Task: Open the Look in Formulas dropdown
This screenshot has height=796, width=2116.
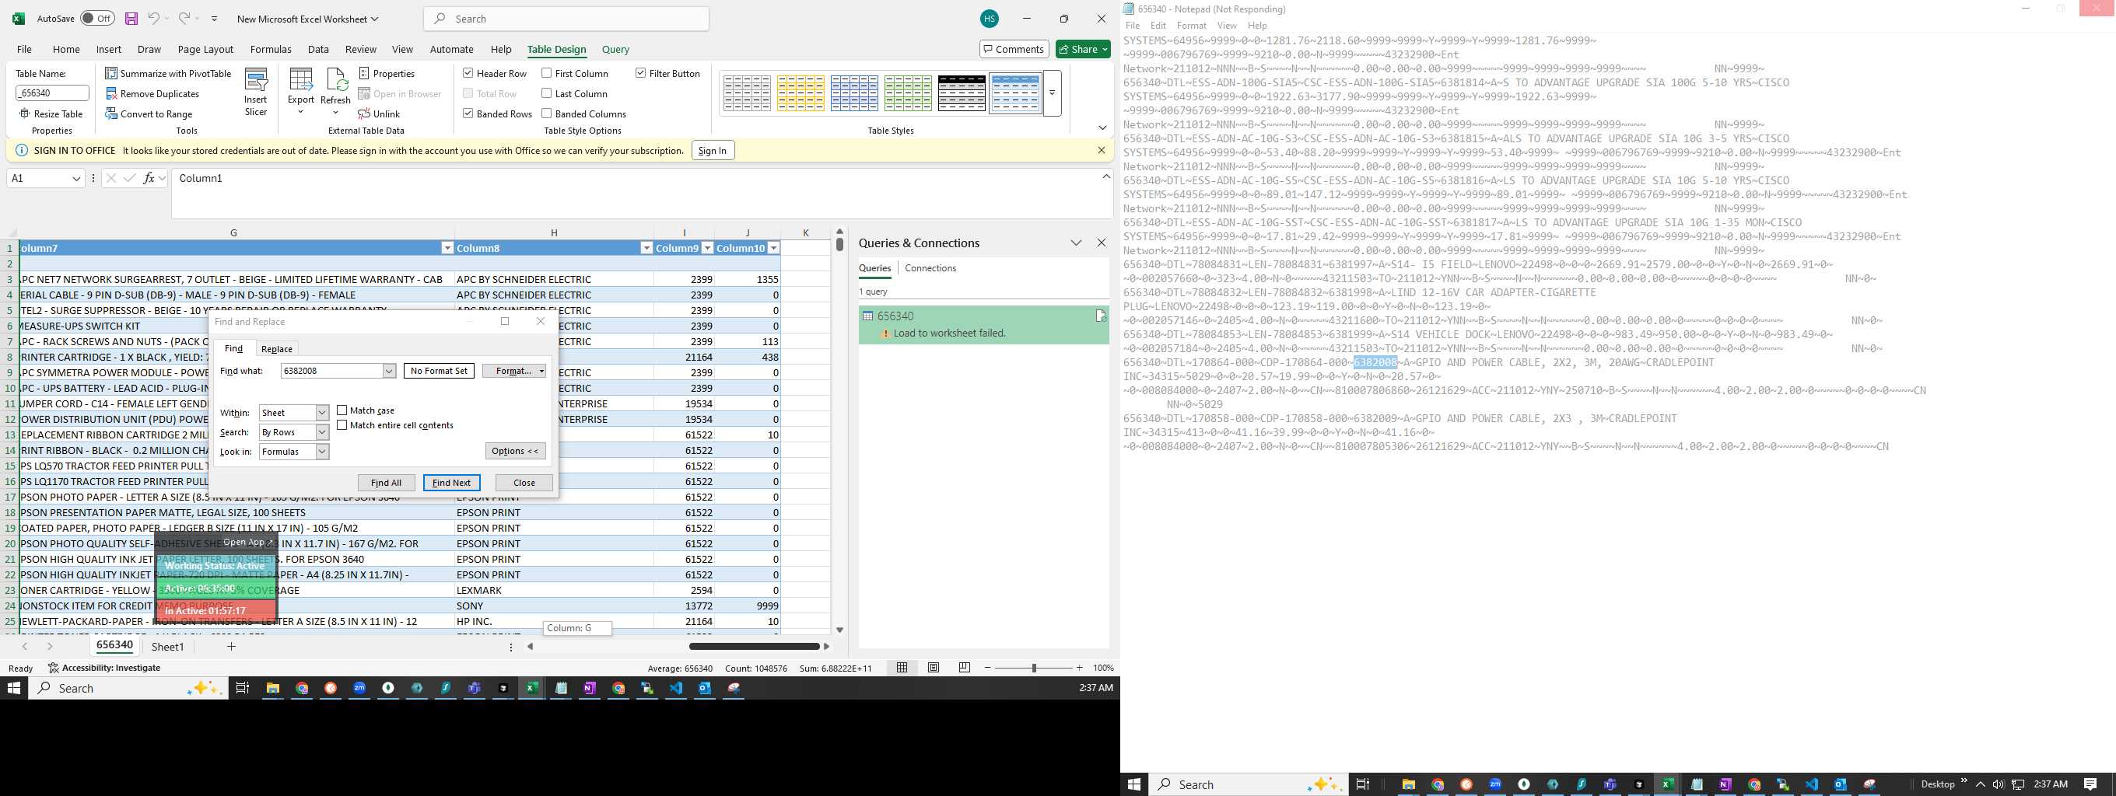Action: click(x=322, y=452)
